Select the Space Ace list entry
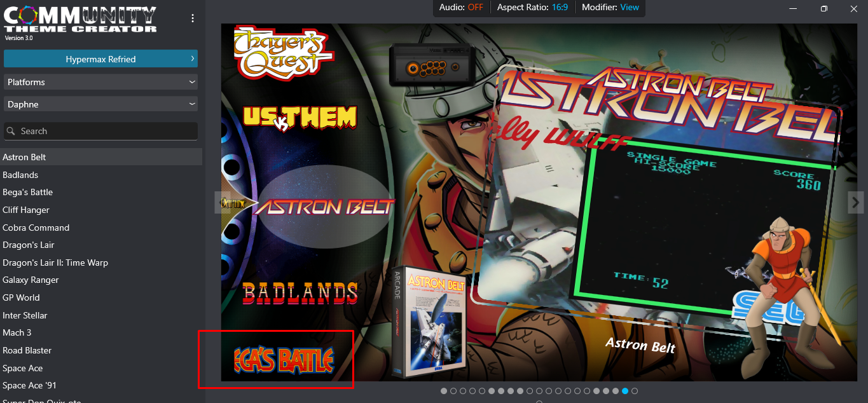This screenshot has height=403, width=868. coord(101,368)
